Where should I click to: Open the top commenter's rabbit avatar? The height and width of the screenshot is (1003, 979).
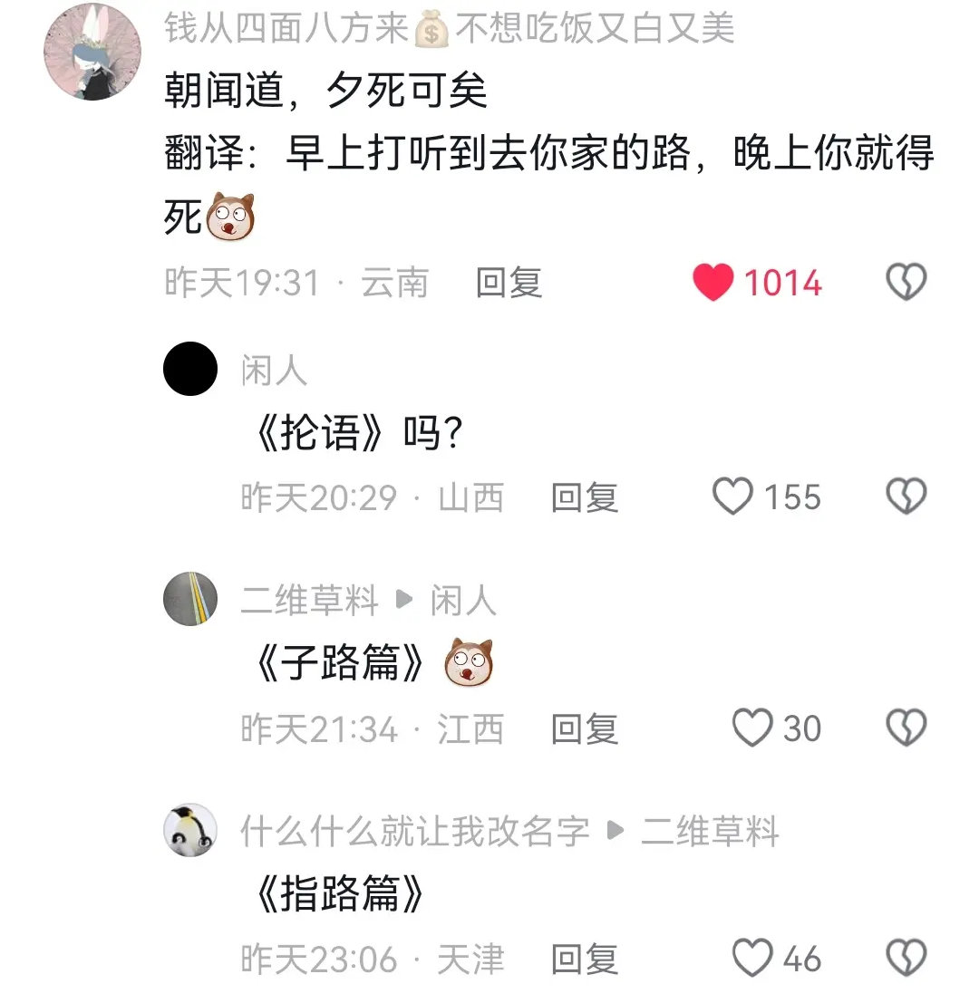tap(92, 51)
